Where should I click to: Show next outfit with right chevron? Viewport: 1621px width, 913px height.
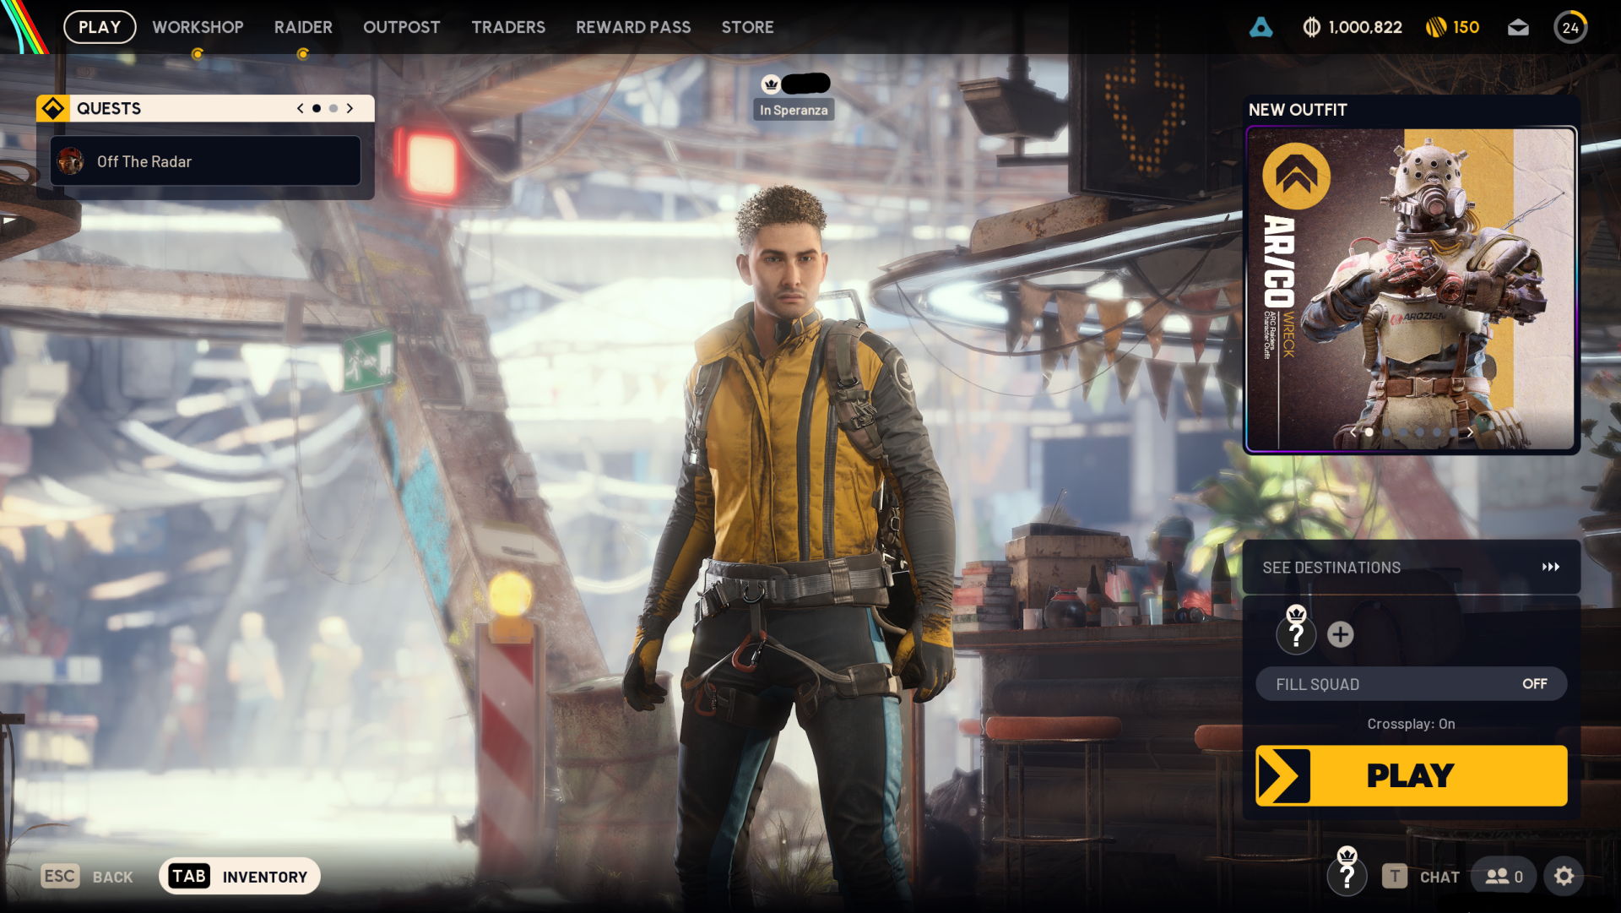(x=1470, y=432)
